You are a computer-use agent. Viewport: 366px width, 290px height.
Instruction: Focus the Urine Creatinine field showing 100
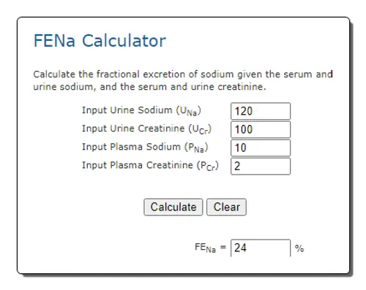(x=261, y=129)
